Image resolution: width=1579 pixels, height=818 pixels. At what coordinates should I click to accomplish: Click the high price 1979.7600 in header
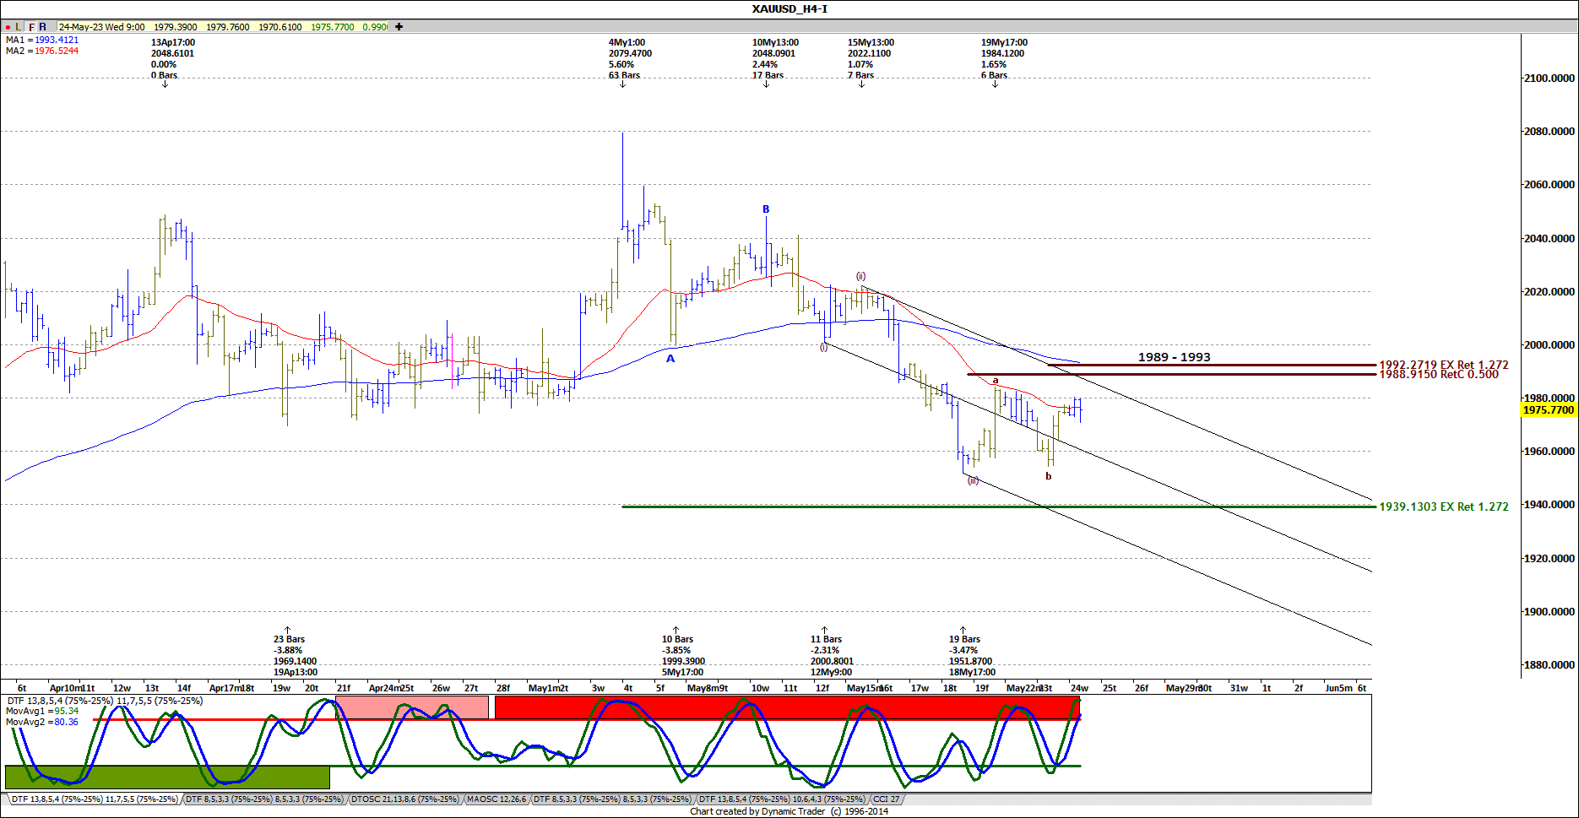(x=228, y=27)
